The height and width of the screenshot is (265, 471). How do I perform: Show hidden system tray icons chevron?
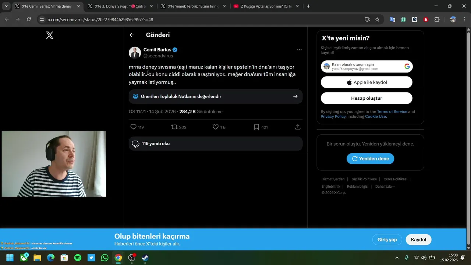397,258
